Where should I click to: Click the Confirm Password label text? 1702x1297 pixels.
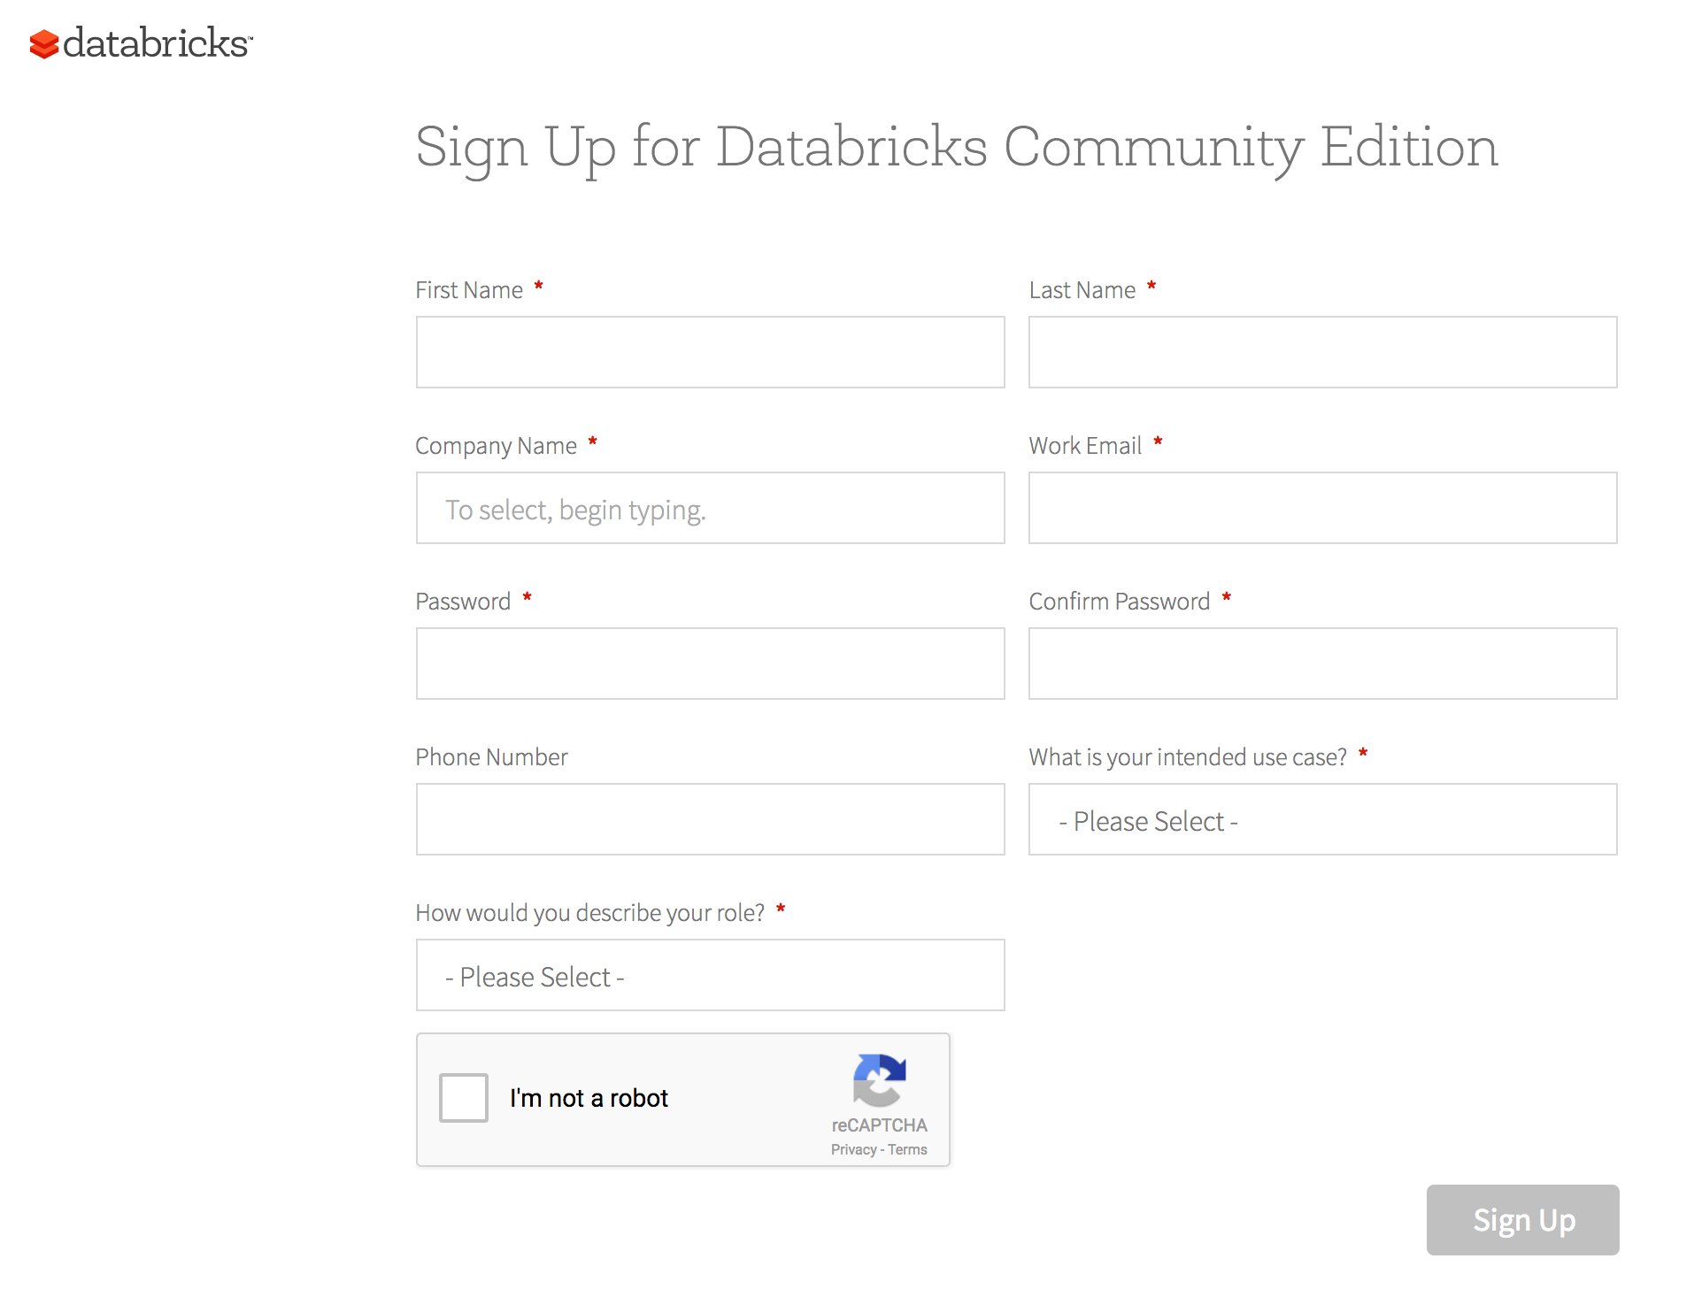pos(1119,602)
